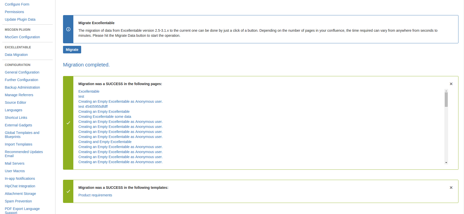The width and height of the screenshot is (464, 214).
Task: Open Recommended Updates Email
Action: (x=24, y=154)
